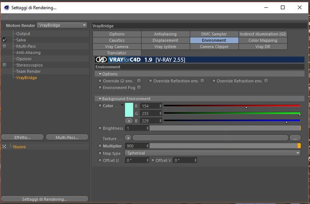Screen dimensions: 310x204
Task: Click the Brightness slider bar
Action: point(225,128)
